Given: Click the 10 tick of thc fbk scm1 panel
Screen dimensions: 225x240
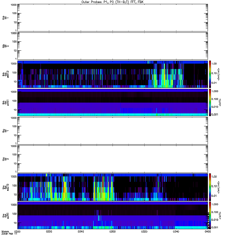Looking at the screenshot, I should (x=15, y=223).
